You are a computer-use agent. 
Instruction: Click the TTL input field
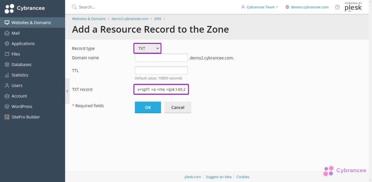tap(161, 71)
